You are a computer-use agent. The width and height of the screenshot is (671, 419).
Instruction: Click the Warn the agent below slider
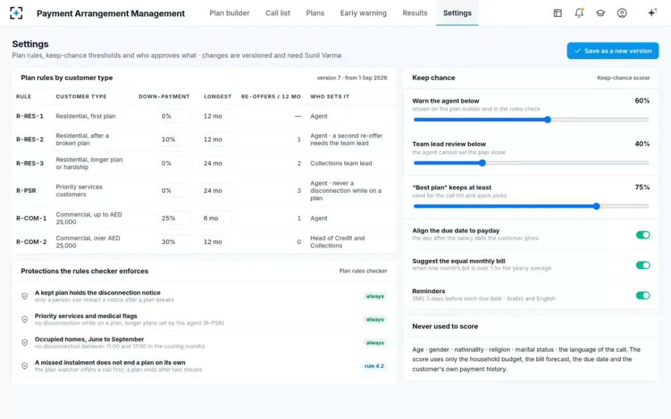531,120
